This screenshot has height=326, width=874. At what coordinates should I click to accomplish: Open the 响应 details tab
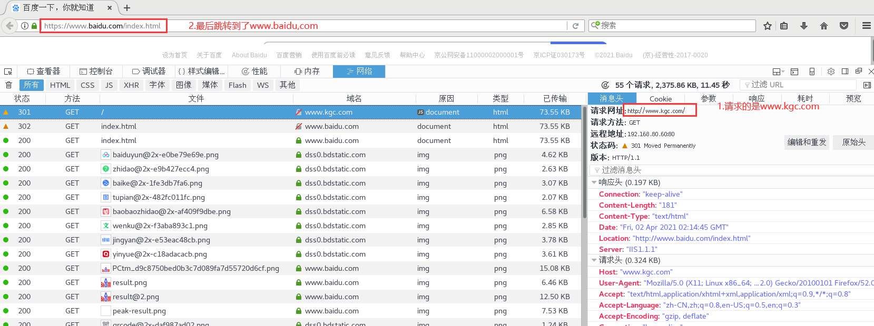point(757,98)
